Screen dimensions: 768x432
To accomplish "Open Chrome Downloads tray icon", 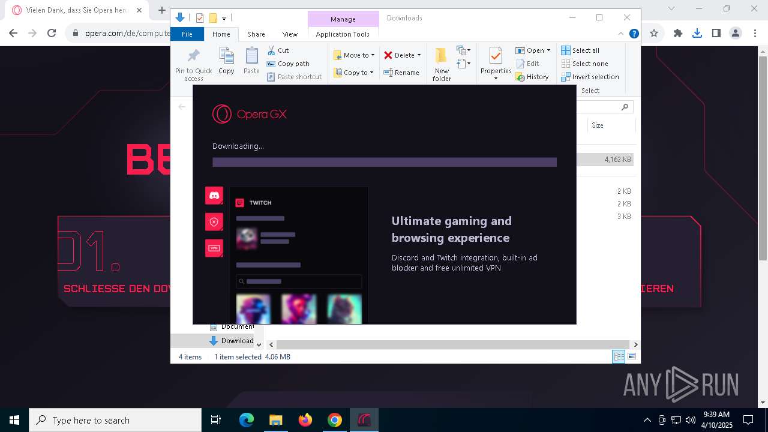I will 697,33.
